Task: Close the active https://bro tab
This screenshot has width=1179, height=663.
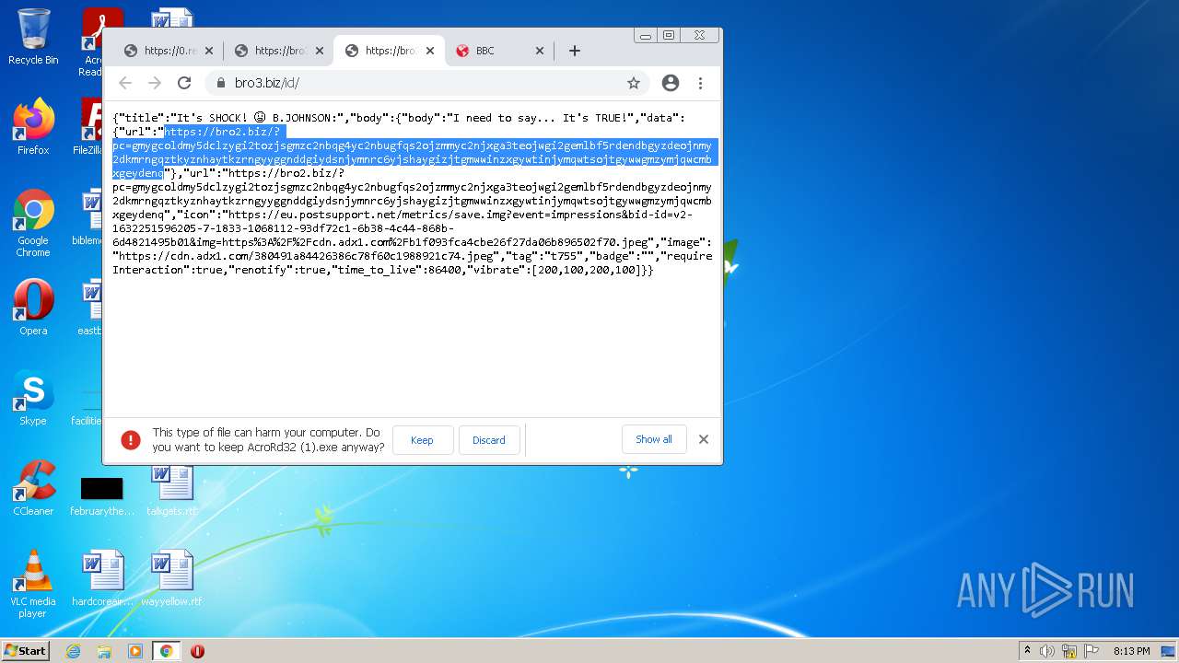Action: 430,51
